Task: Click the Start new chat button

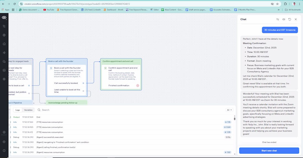Action: click(x=269, y=151)
